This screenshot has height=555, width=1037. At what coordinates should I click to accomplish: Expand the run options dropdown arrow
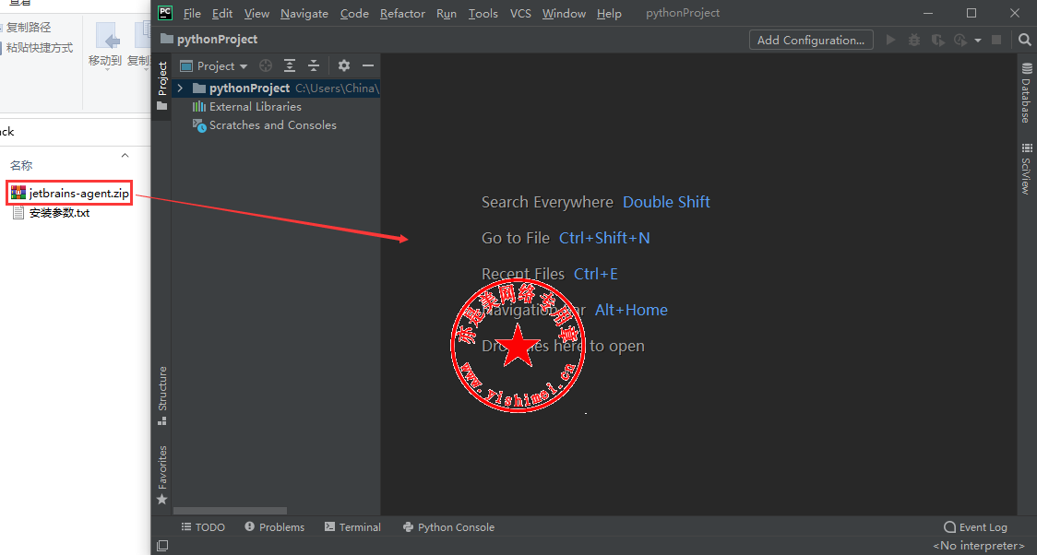(x=977, y=41)
